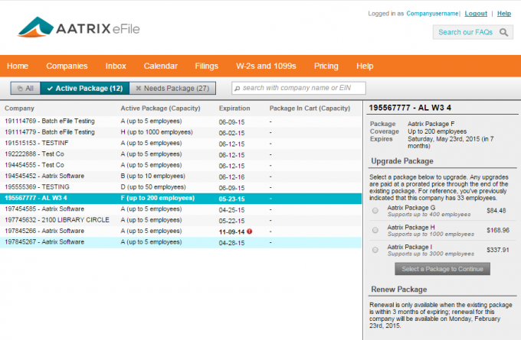Click the FAQ search magnifier icon

pos(503,32)
